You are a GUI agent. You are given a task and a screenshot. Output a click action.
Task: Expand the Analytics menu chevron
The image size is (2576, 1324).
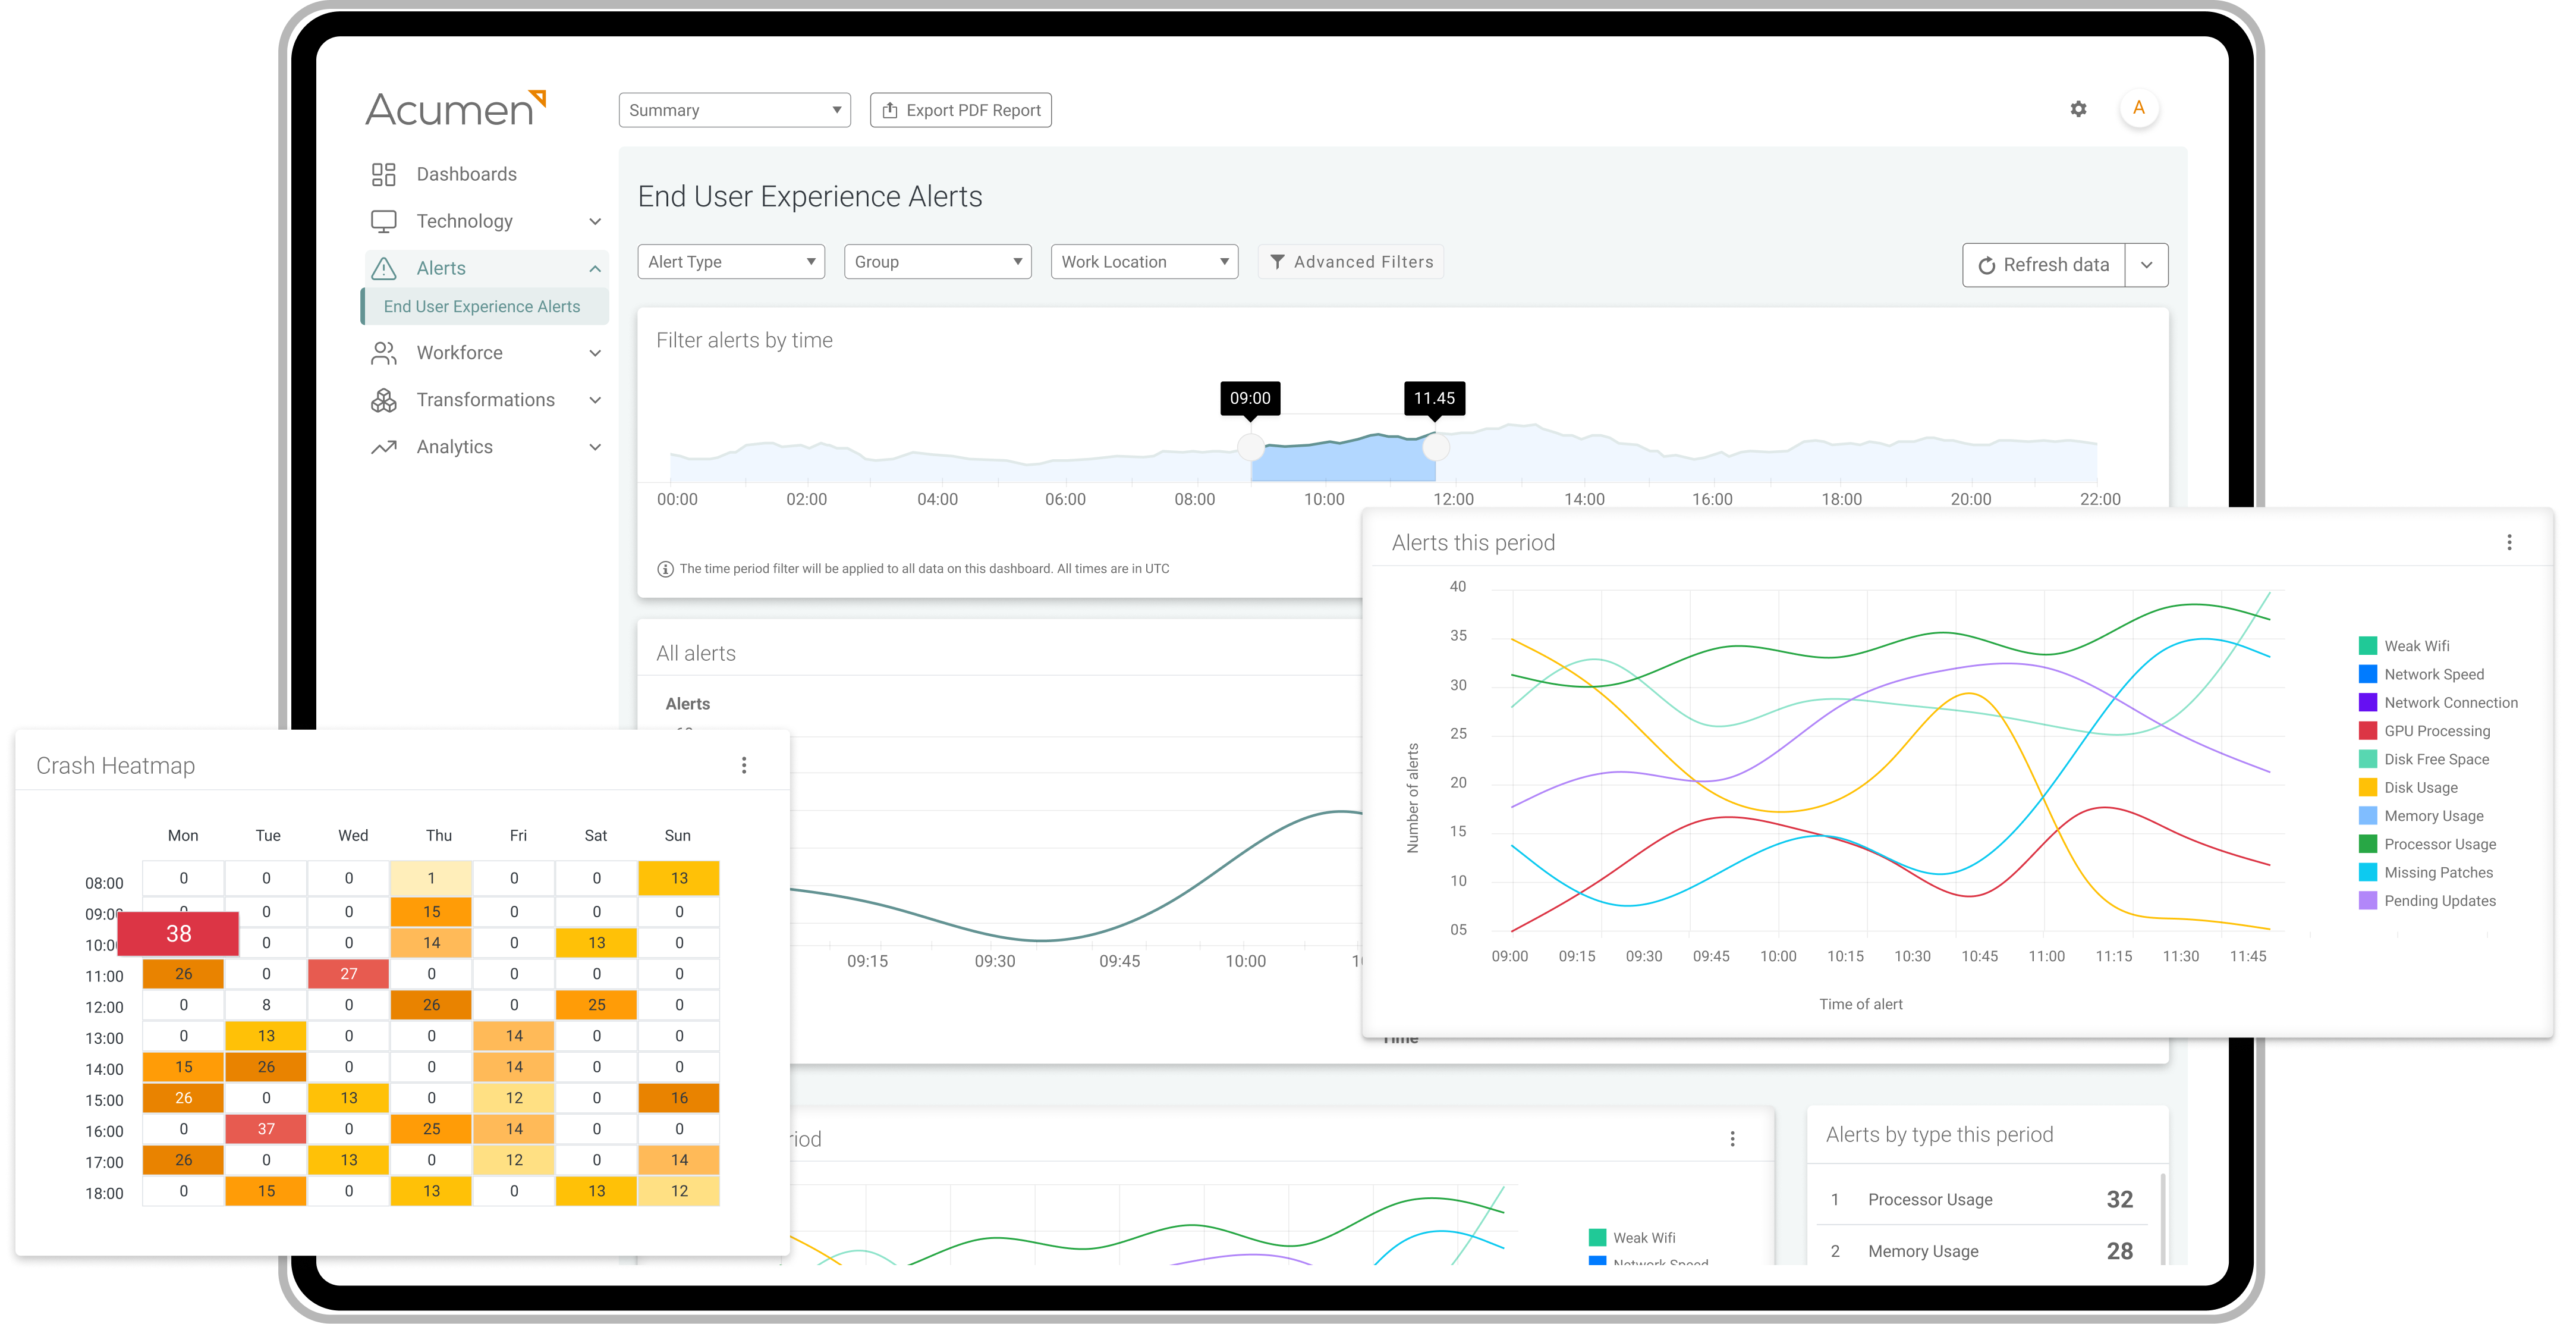tap(595, 447)
